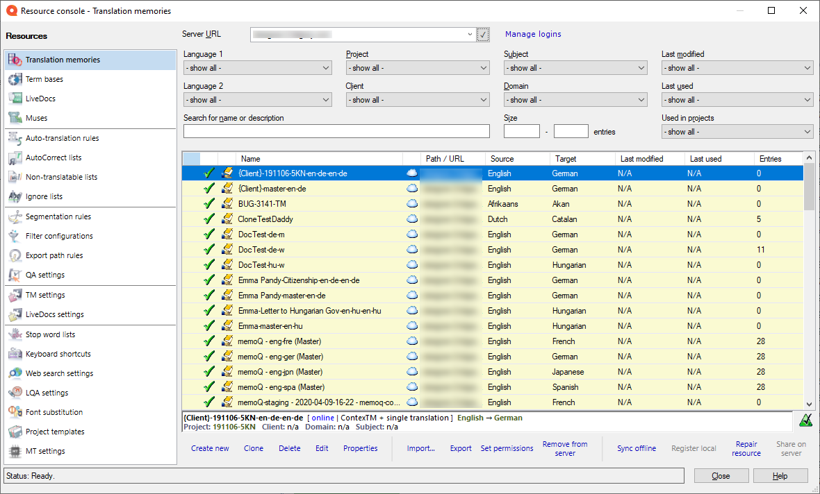820x494 pixels.
Task: Sort list by Target column header
Action: (x=582, y=159)
